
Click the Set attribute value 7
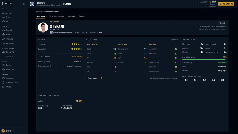tap(115, 71)
